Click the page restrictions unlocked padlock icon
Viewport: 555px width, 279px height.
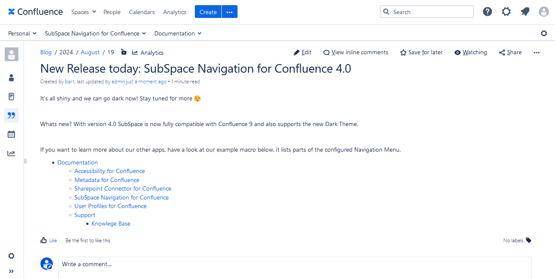click(x=123, y=52)
